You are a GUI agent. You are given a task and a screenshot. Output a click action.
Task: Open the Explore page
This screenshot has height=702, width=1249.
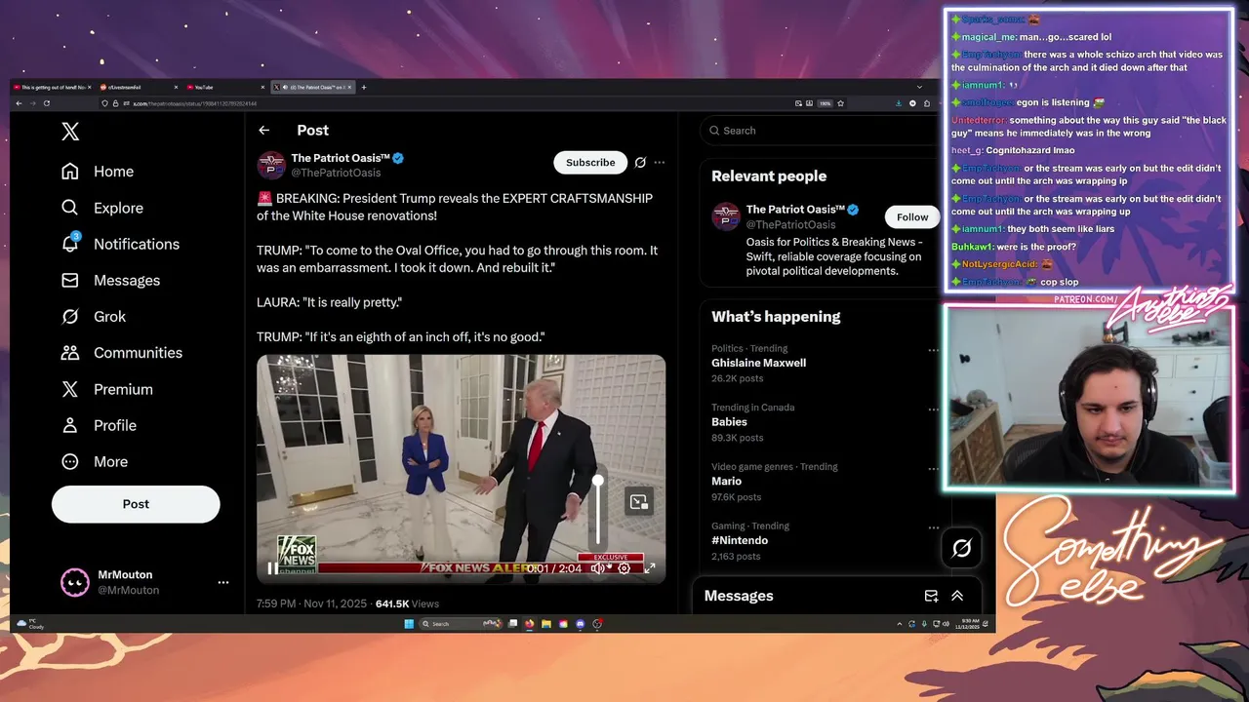[x=101, y=208]
